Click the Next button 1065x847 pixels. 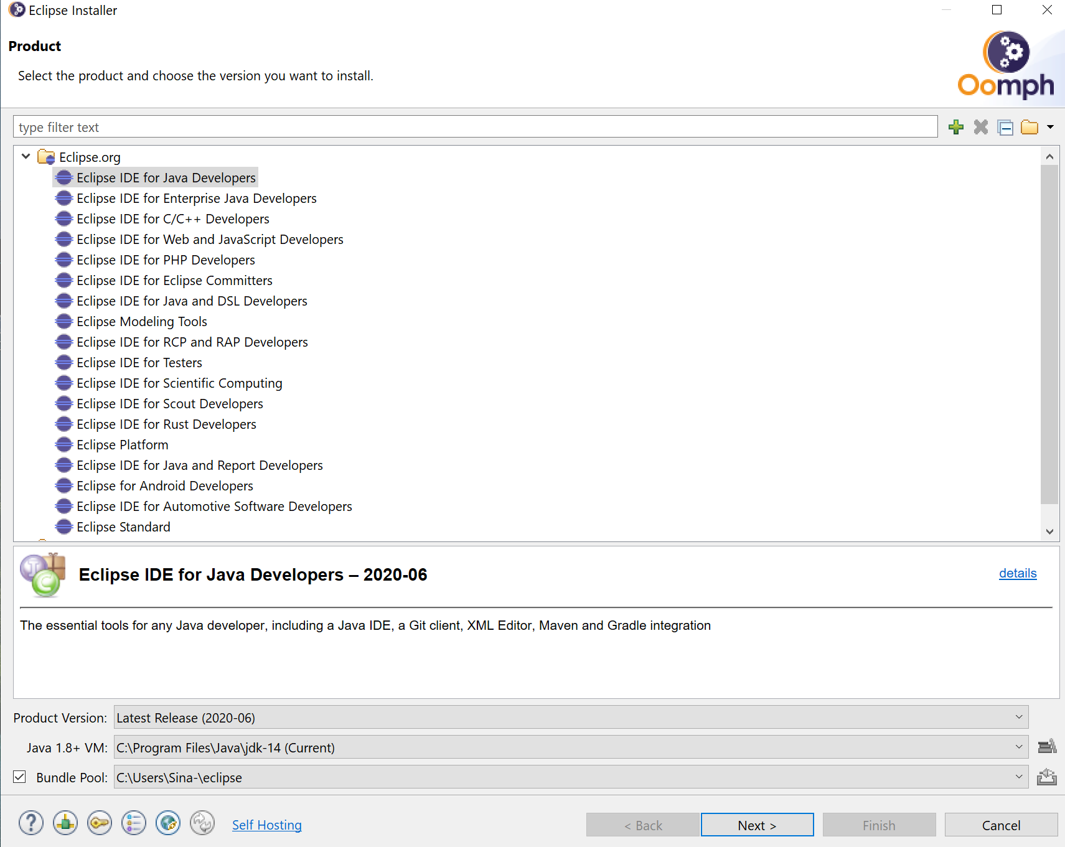757,825
